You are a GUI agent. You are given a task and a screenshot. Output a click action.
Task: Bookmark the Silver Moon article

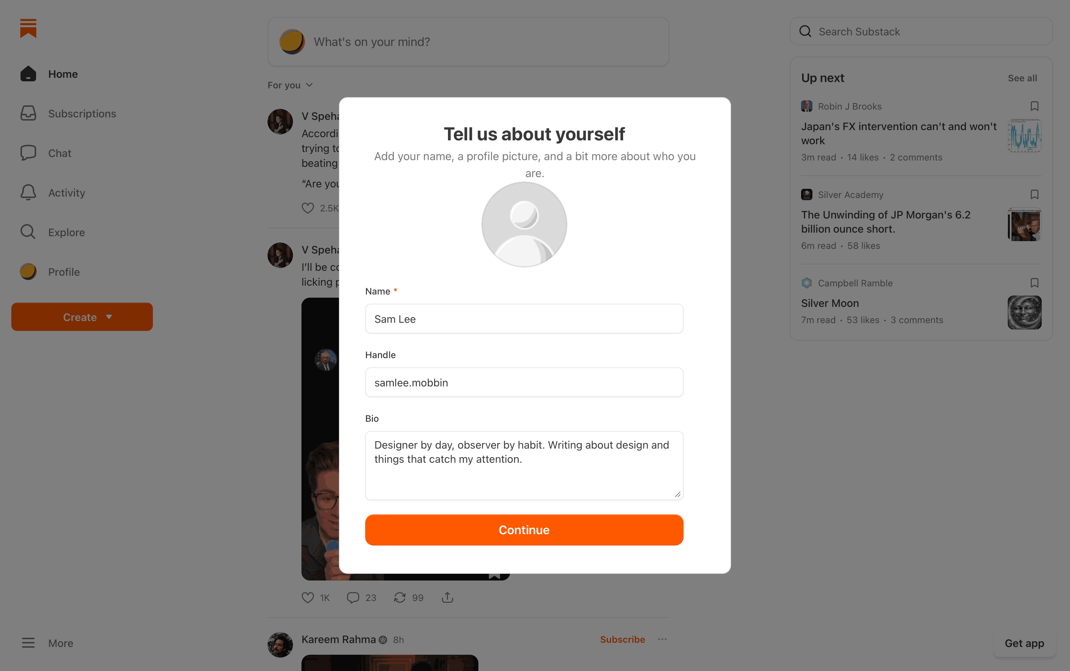point(1034,283)
